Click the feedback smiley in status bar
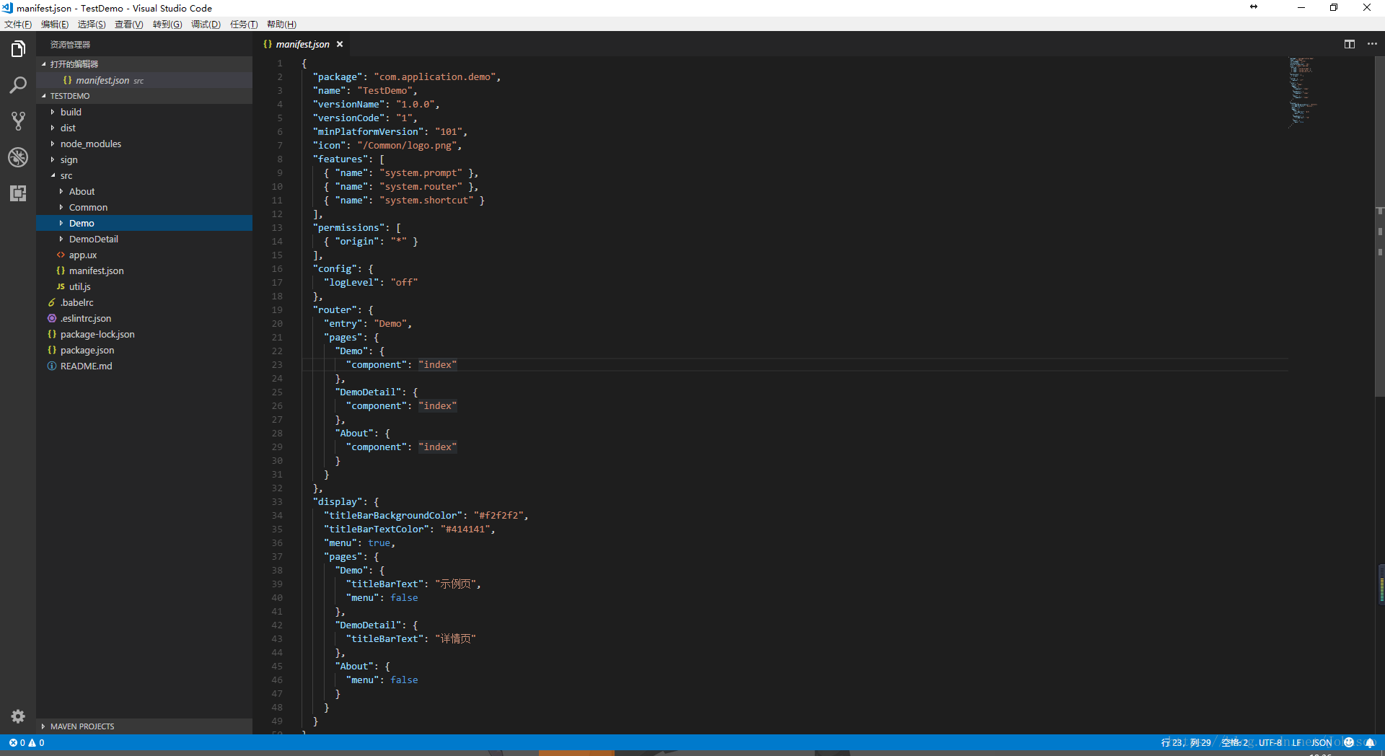The height and width of the screenshot is (756, 1385). click(1349, 742)
